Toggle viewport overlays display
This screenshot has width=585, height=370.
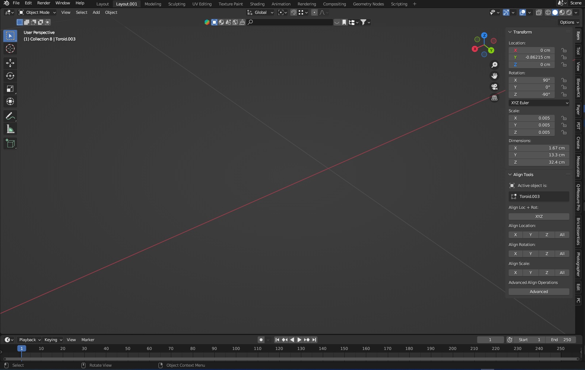523,12
